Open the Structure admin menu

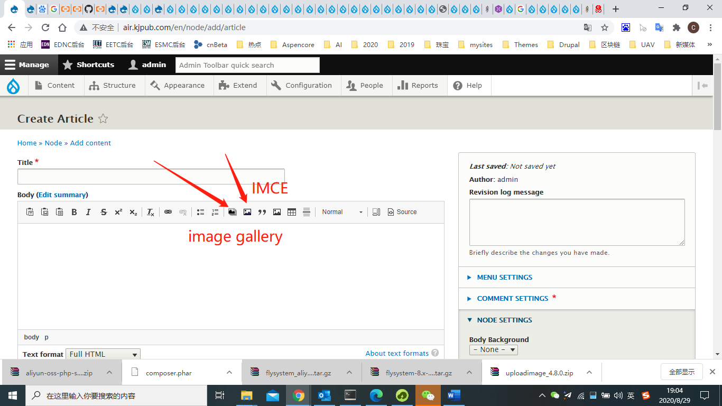[113, 86]
